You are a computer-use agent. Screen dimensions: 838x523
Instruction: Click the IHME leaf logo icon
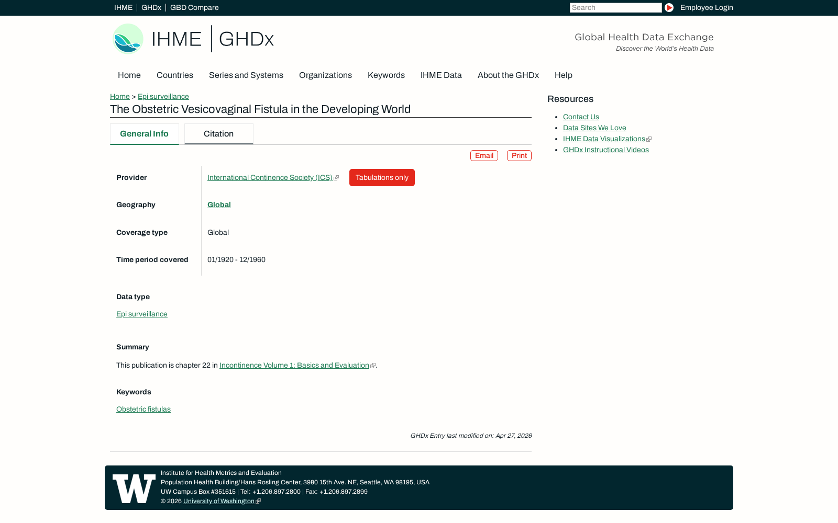128,39
